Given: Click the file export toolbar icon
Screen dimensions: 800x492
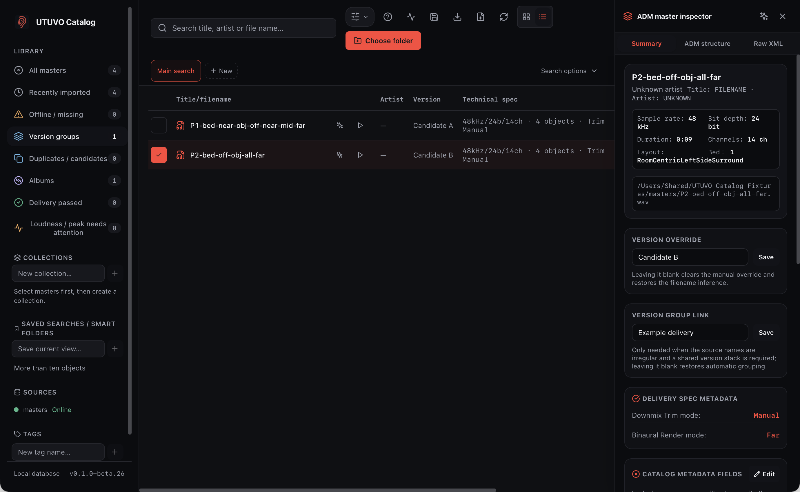Looking at the screenshot, I should [x=481, y=17].
